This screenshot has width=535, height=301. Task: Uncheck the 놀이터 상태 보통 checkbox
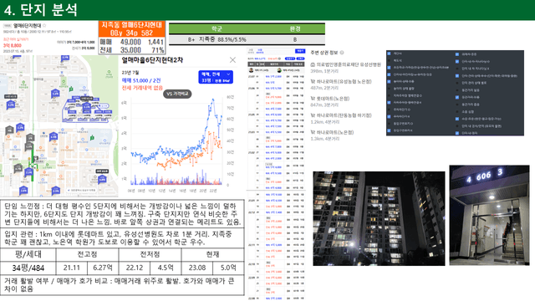pos(389,82)
